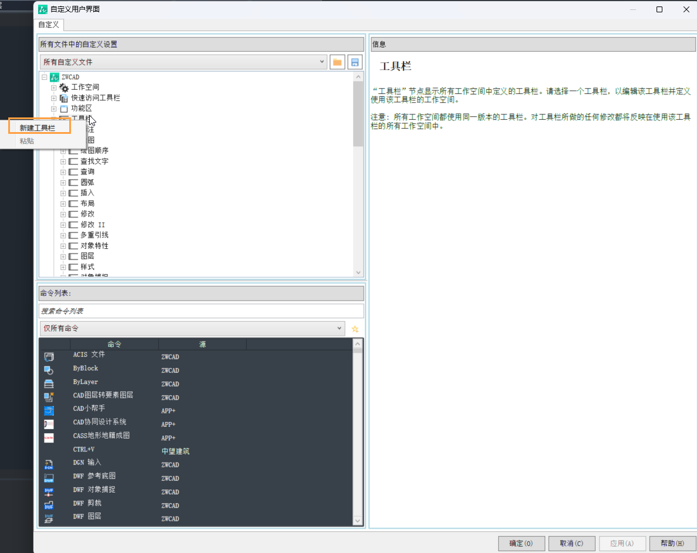Screen dimensions: 697x553
Task: Close the 自定义用户界面 dialog
Action: pyautogui.click(x=686, y=9)
